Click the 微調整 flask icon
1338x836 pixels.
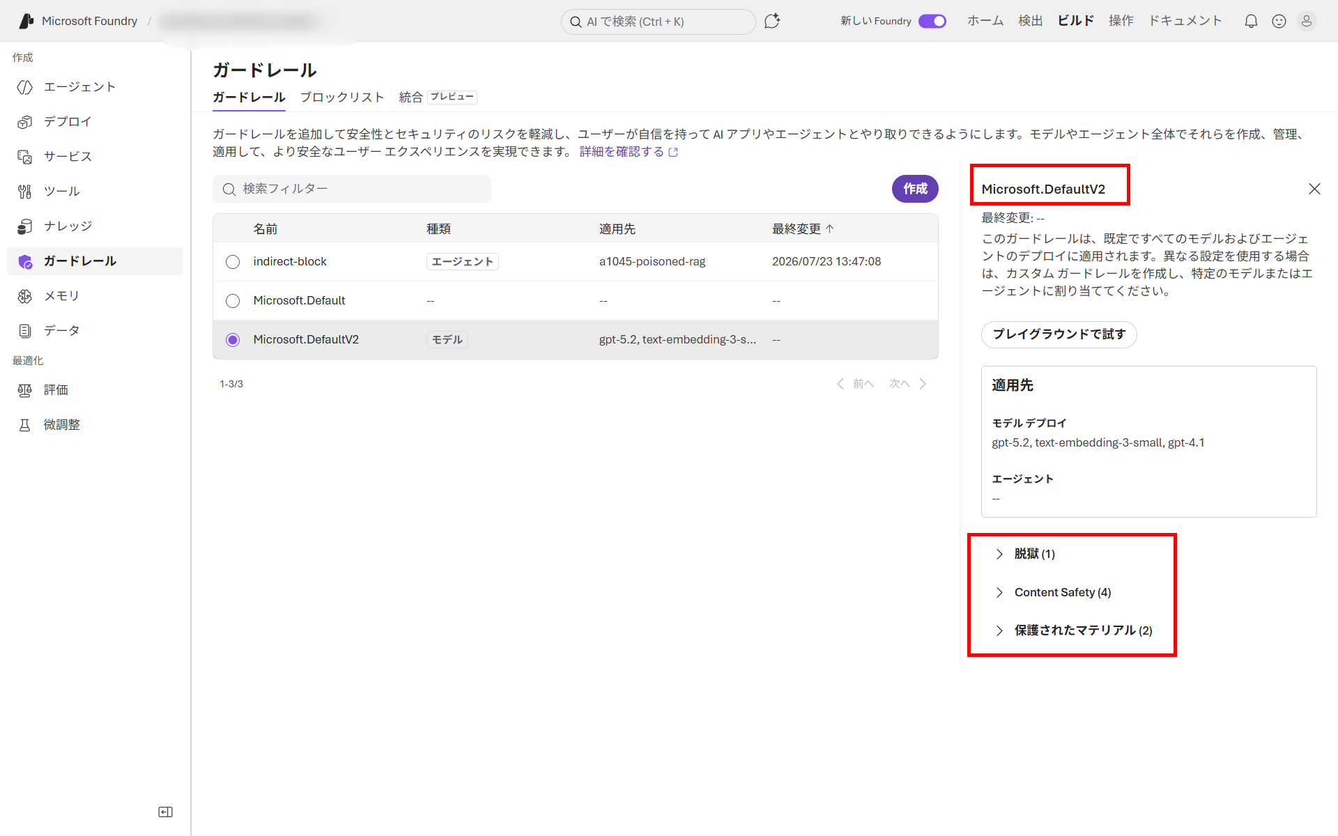click(25, 425)
